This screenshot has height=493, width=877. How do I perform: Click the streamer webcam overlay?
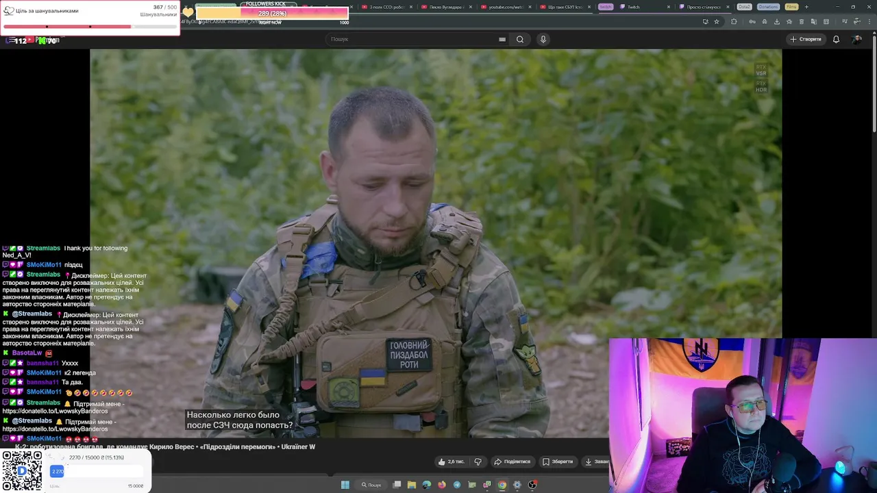point(743,416)
